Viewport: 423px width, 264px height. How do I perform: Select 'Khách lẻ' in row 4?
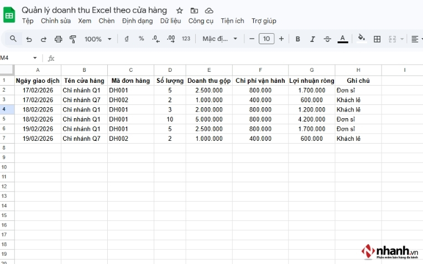pyautogui.click(x=358, y=110)
